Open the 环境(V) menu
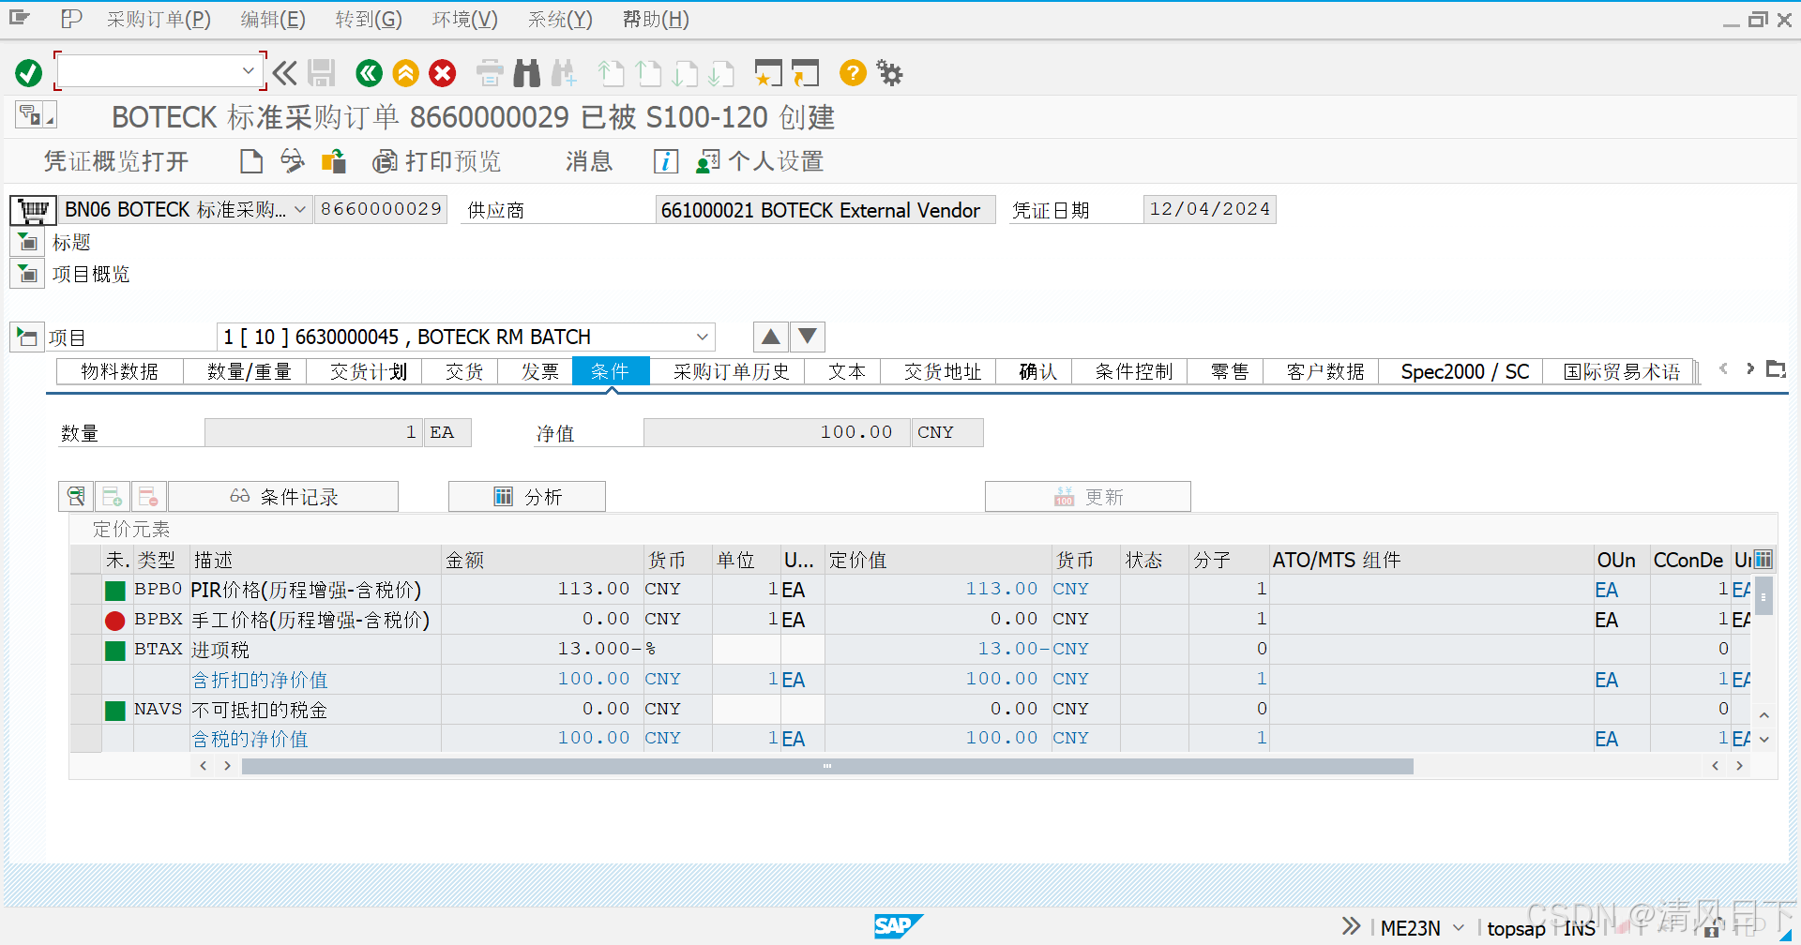This screenshot has height=945, width=1801. click(464, 19)
